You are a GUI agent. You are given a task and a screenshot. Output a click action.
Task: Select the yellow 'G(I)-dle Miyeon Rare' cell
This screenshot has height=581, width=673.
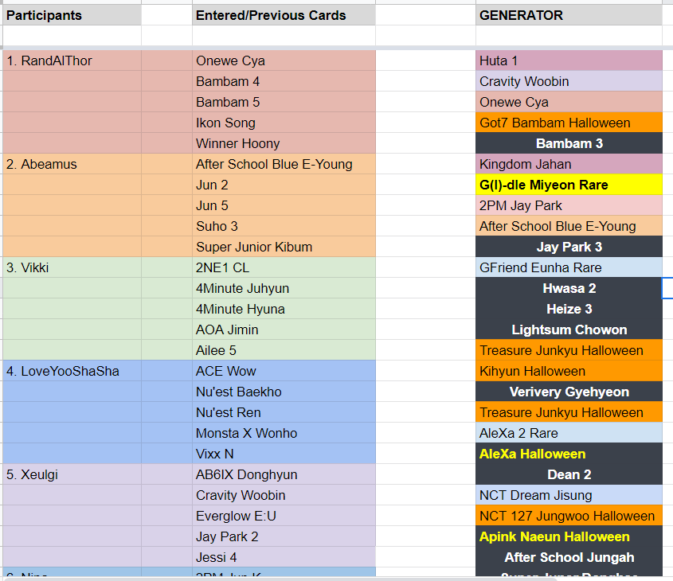569,185
